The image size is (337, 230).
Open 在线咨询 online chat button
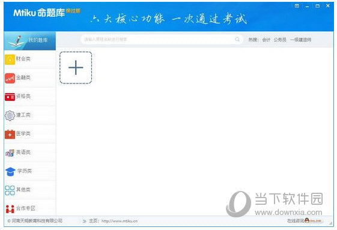point(305,220)
